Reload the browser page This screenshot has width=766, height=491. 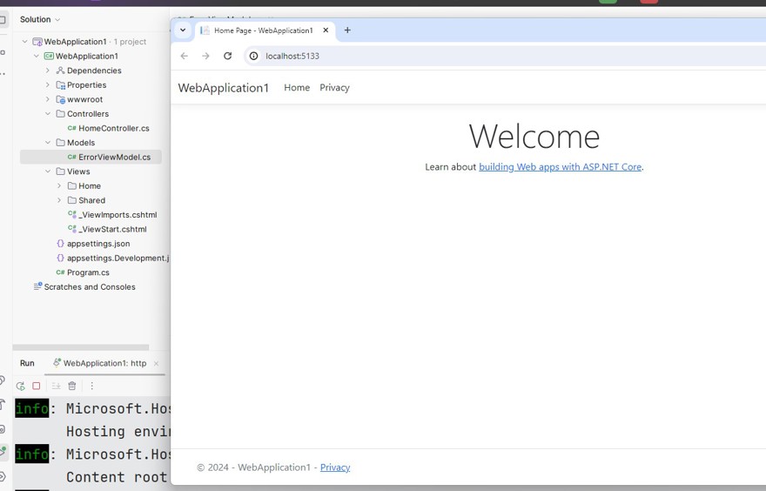[228, 56]
